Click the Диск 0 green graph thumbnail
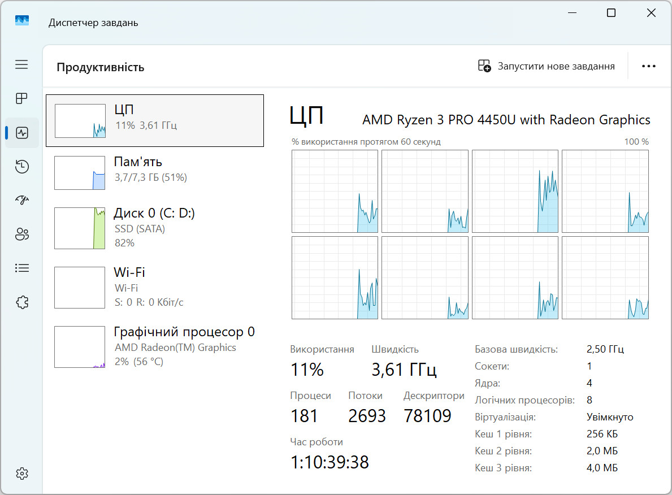Image resolution: width=672 pixels, height=495 pixels. 80,228
